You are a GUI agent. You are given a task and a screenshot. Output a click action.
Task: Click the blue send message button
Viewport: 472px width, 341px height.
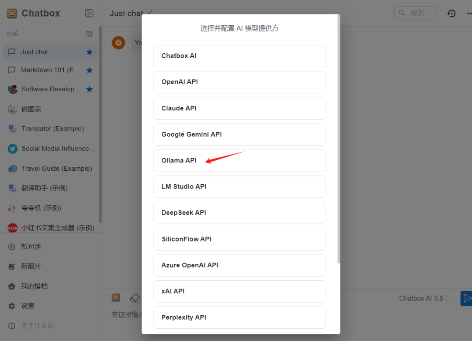466,298
